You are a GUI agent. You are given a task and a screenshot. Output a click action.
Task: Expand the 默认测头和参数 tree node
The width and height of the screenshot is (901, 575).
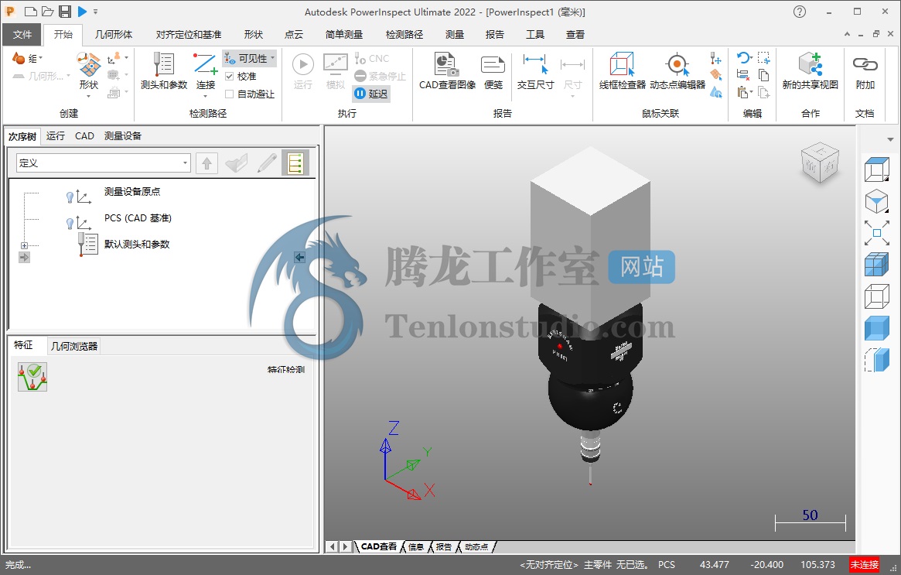(x=24, y=245)
